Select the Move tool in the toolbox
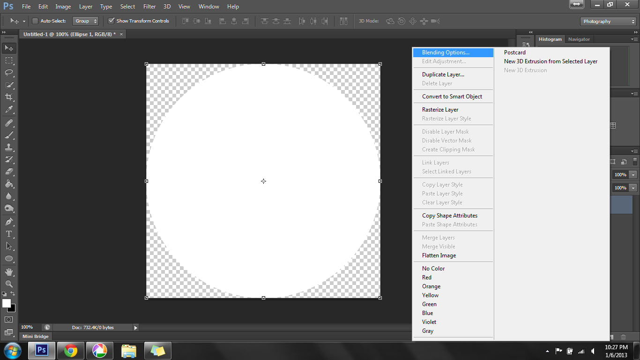This screenshot has width=640, height=360. click(x=9, y=48)
